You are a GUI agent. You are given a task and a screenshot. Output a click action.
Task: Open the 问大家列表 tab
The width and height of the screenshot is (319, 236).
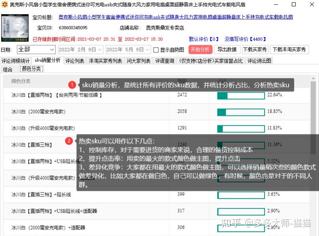pyautogui.click(x=139, y=61)
